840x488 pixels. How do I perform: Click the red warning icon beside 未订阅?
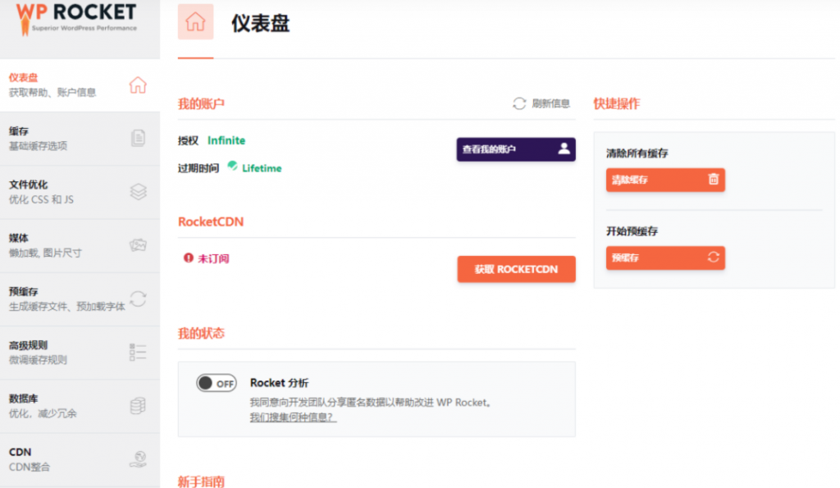188,258
